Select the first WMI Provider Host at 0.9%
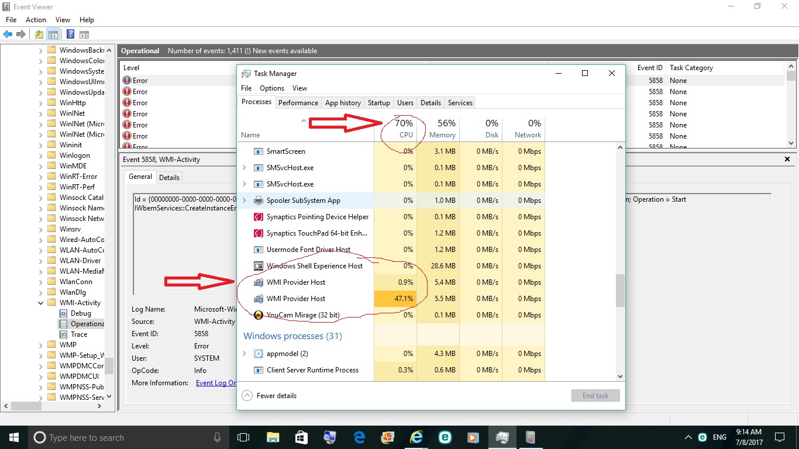Screen dimensions: 799x449 tap(392, 282)
